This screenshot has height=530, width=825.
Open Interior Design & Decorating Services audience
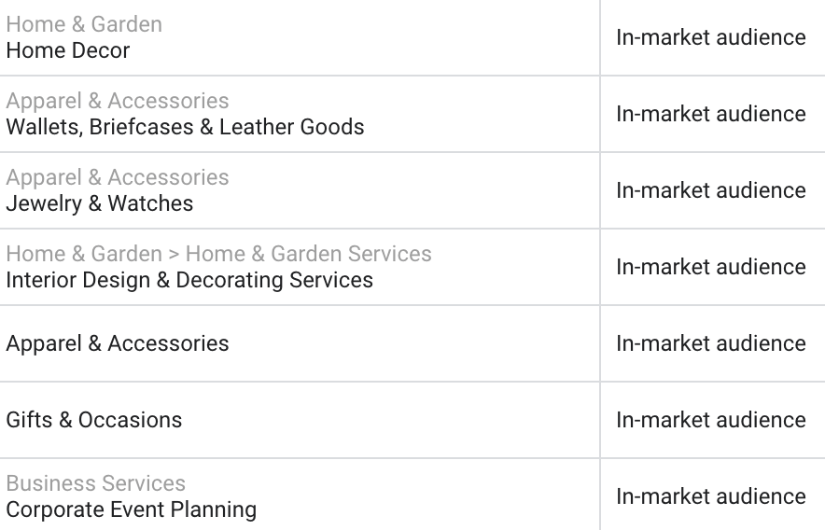[189, 280]
